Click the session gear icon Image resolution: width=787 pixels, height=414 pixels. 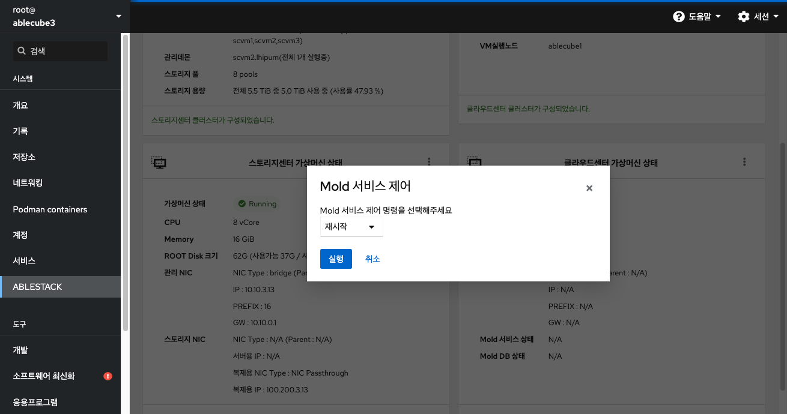click(x=744, y=17)
